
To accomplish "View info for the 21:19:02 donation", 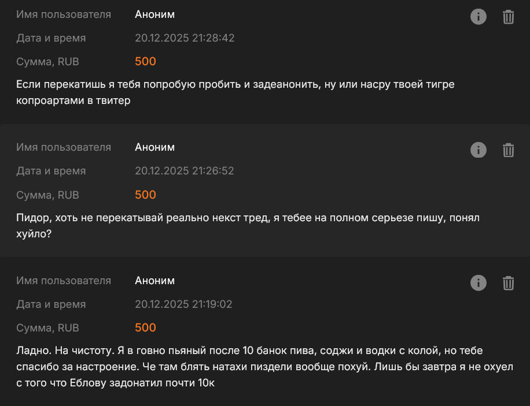I will point(479,283).
